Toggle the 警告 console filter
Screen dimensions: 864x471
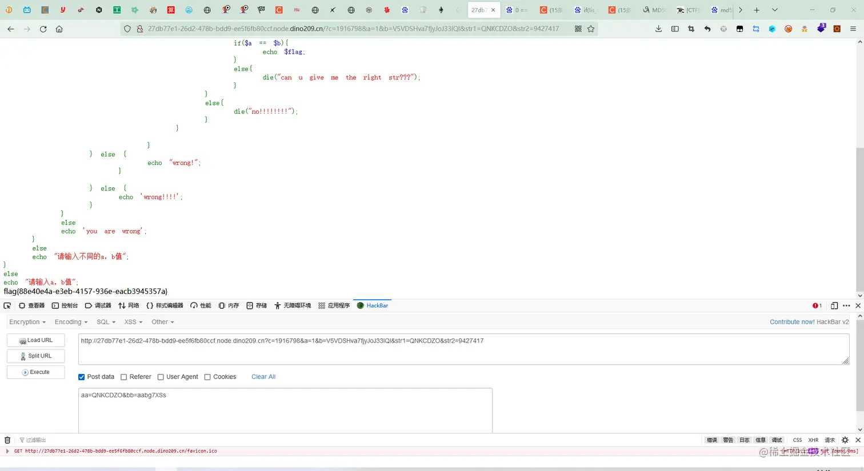tap(728, 440)
